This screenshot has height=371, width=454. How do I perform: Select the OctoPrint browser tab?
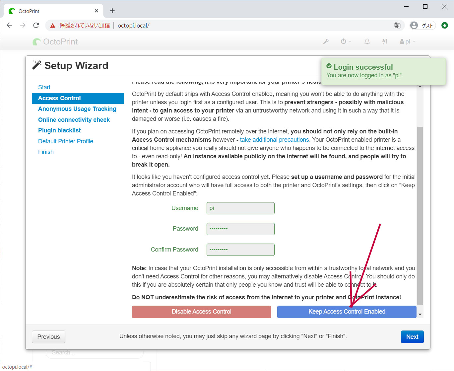[53, 11]
